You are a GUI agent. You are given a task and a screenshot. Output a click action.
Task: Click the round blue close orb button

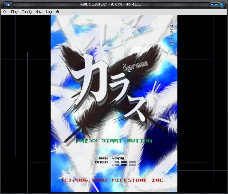point(222,5)
